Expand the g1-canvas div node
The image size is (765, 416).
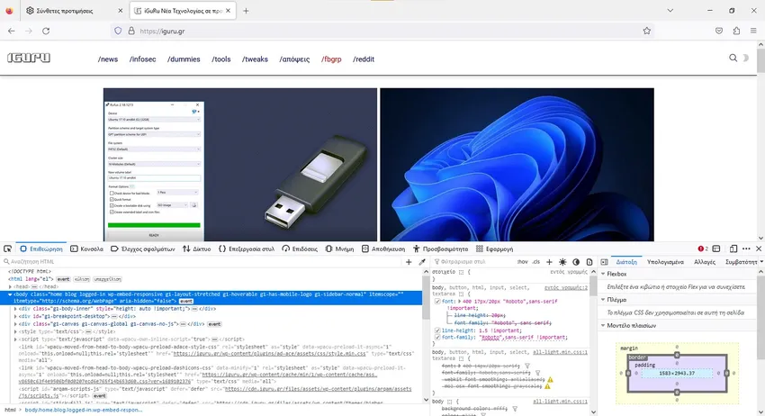point(15,324)
